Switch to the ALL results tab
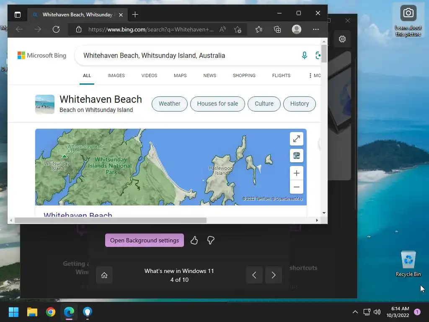Viewport: 429px width, 322px height. [87, 75]
